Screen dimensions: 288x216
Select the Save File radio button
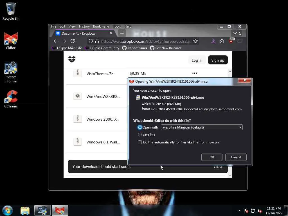pos(140,135)
